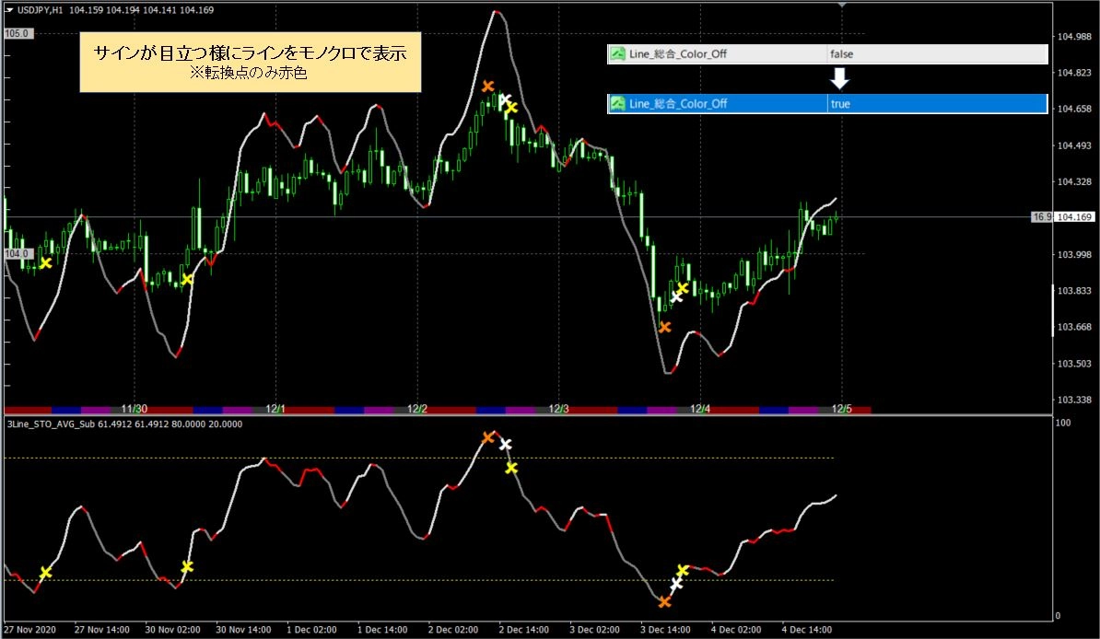Click the 100 scale value in the sub-window
The height and width of the screenshot is (639, 1100).
point(1063,423)
